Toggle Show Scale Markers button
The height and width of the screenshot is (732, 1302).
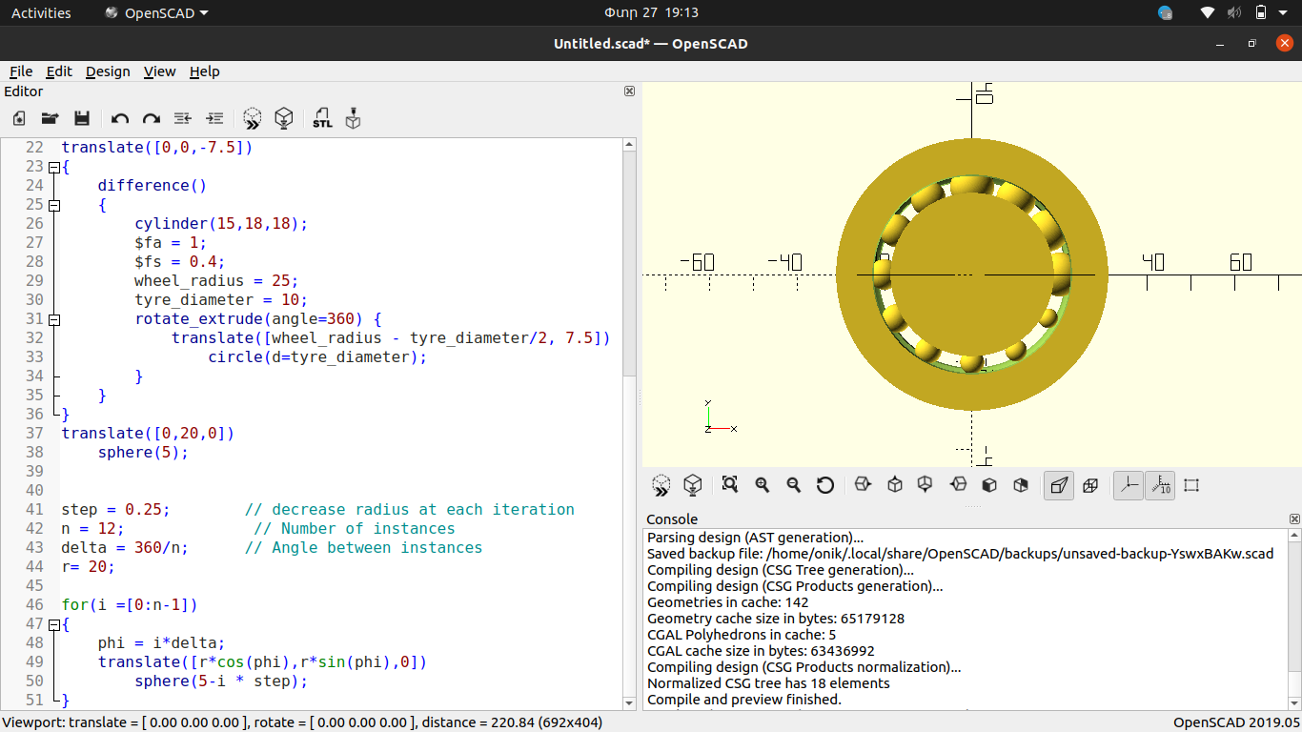1160,485
